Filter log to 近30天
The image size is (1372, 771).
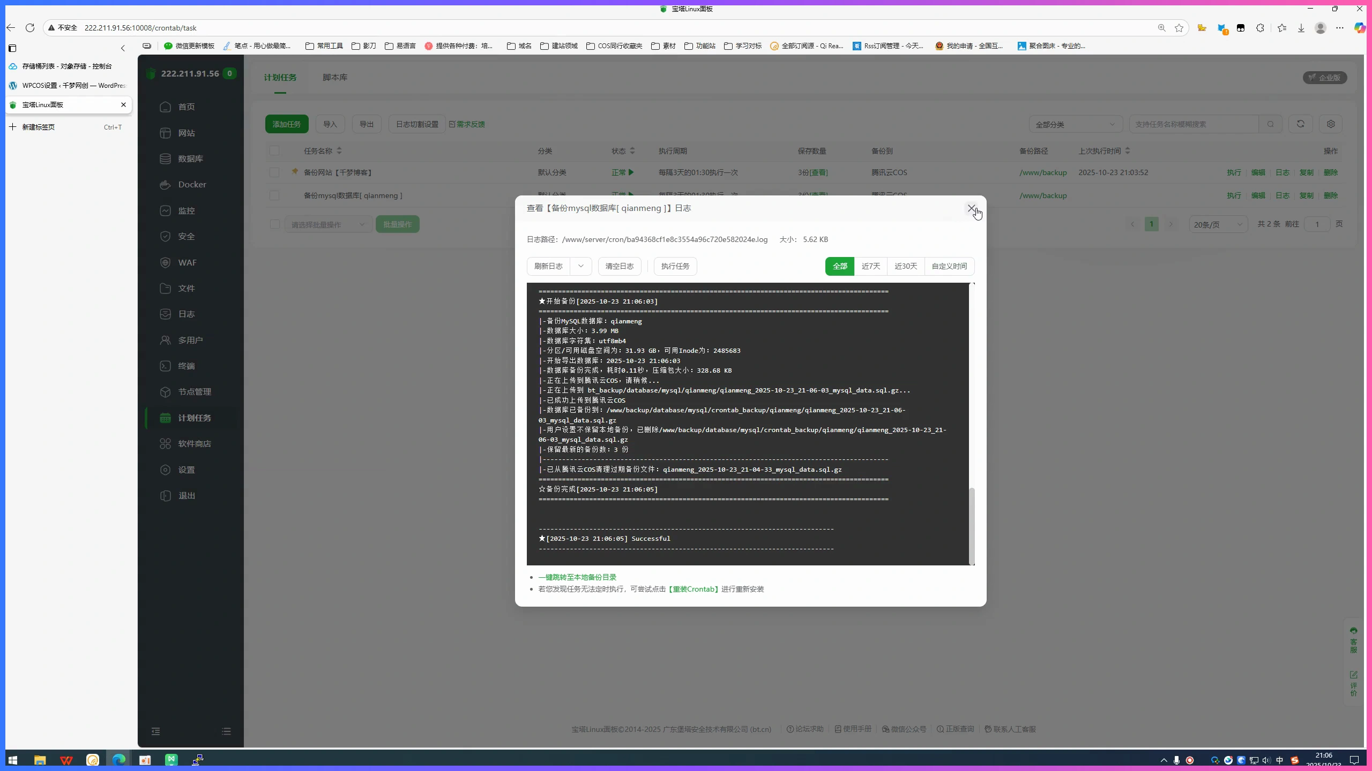coord(906,266)
